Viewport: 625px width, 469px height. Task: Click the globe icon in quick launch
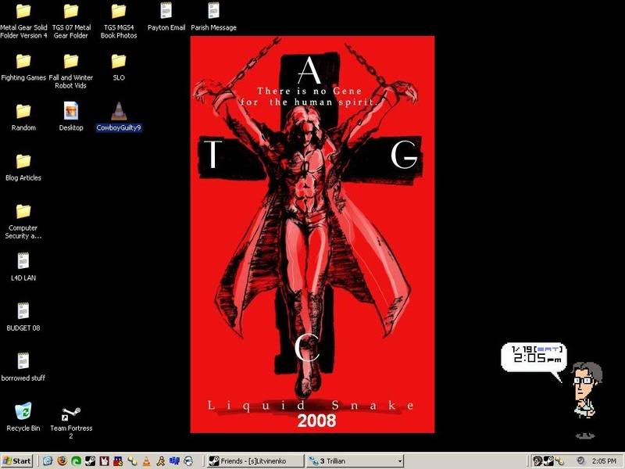188,461
